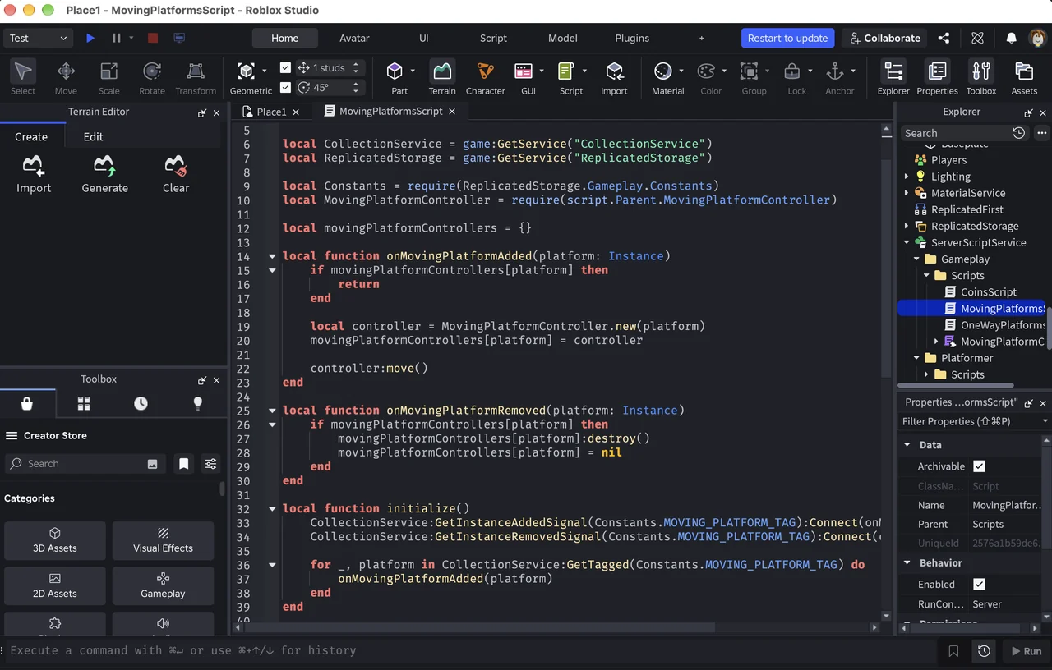Open the Terrain editor tool
Image resolution: width=1052 pixels, height=670 pixels.
click(442, 78)
